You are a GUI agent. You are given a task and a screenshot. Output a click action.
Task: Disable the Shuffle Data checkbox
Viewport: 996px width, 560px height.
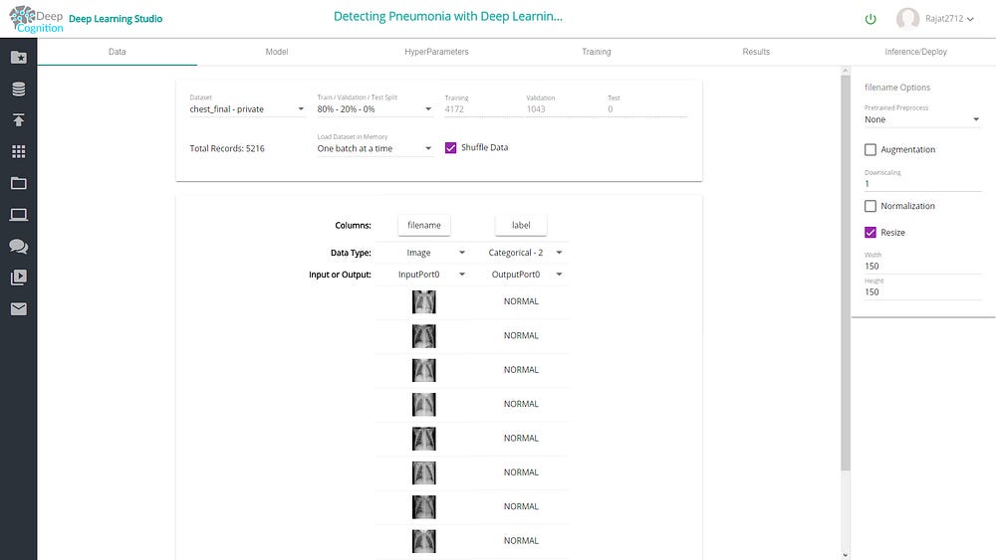(451, 148)
